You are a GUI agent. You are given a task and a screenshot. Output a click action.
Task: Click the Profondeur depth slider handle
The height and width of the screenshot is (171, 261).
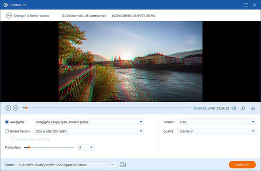pos(29,148)
